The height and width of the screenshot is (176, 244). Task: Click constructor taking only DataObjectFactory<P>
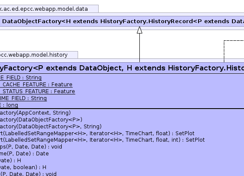pos(41,120)
